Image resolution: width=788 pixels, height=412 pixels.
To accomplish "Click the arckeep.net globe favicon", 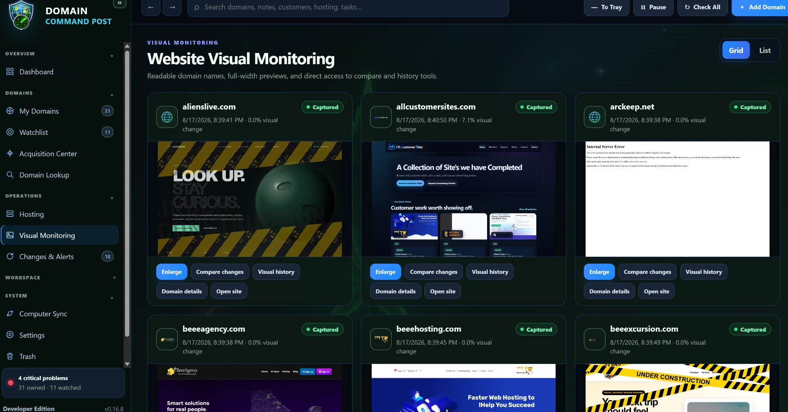I will (x=594, y=117).
